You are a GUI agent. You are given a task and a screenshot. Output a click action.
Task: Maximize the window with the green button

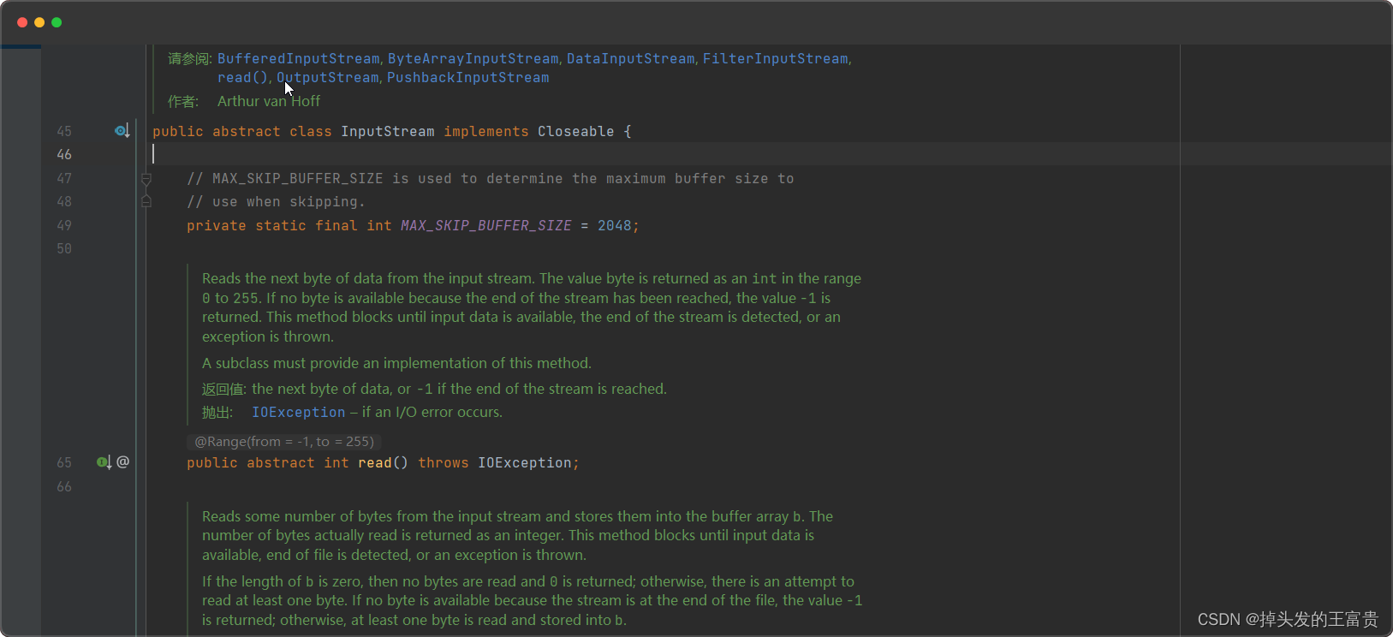tap(57, 22)
